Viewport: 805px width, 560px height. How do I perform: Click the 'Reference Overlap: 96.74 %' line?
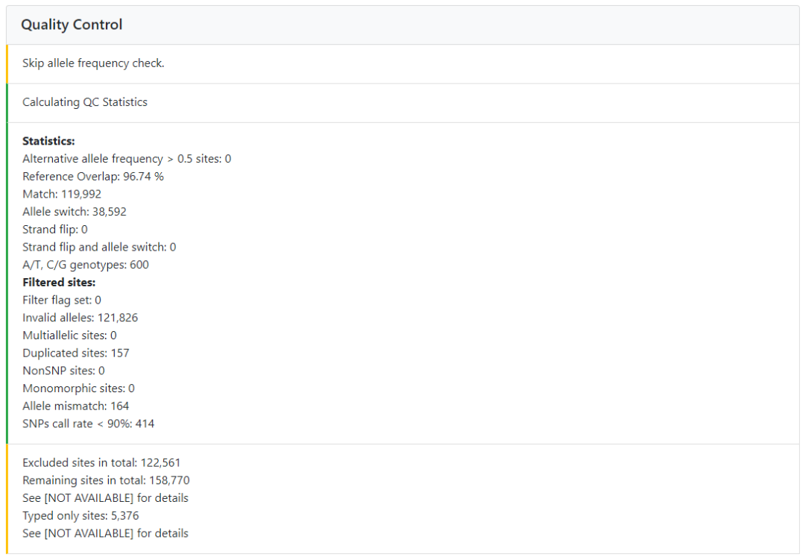tap(93, 177)
